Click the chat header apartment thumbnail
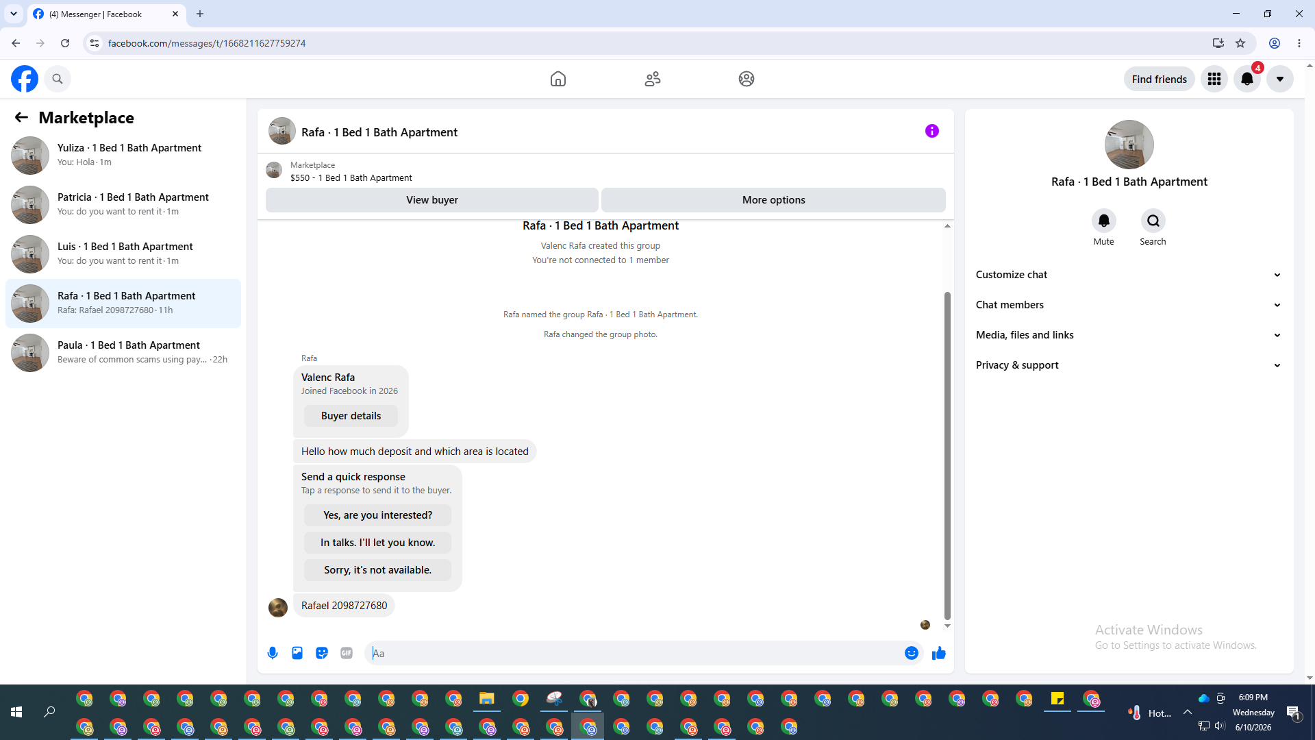Screen dimensions: 1315x740 click(x=282, y=131)
